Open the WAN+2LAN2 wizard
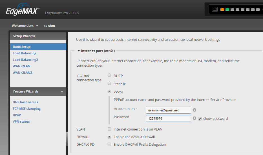263x155 pixels. click(23, 73)
